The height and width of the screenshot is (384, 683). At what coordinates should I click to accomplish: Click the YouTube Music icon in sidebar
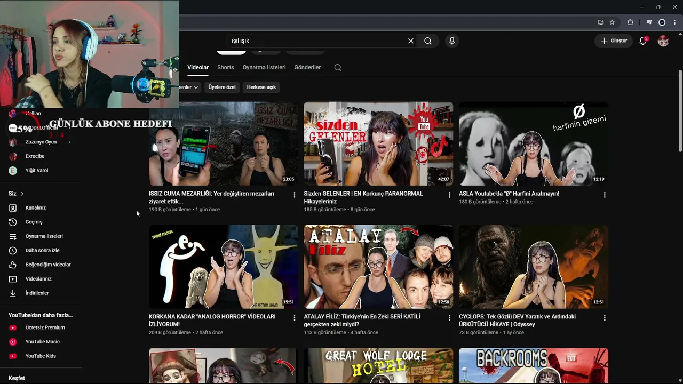(x=13, y=342)
